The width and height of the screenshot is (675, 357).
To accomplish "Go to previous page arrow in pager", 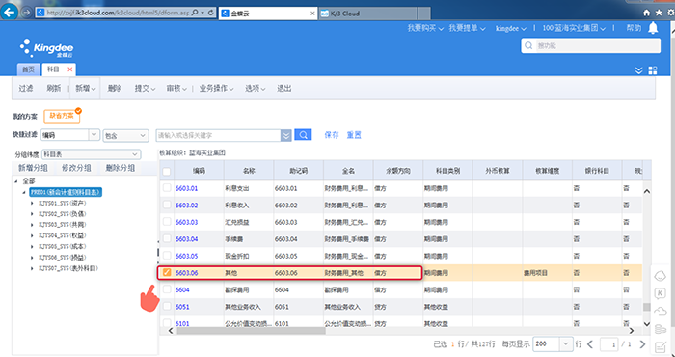I will pos(590,344).
